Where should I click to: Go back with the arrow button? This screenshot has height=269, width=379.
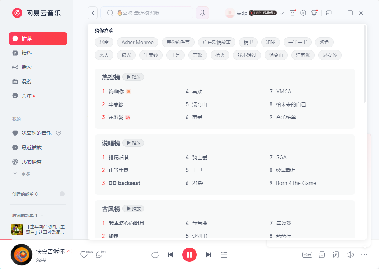tap(93, 13)
